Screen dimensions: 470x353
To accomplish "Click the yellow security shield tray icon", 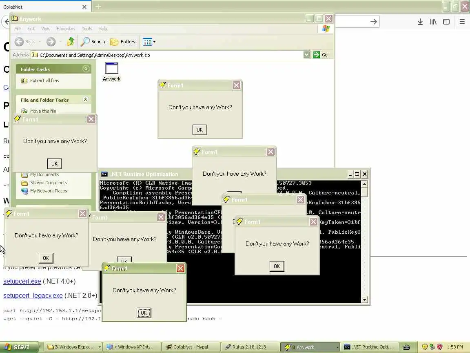I will 425,347.
